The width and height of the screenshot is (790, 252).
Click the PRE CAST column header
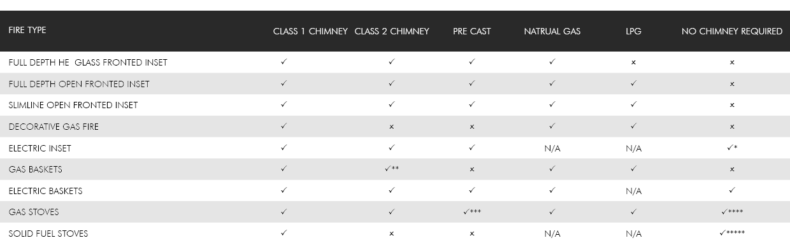[472, 31]
